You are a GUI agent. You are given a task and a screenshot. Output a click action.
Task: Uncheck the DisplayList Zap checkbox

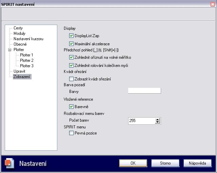coord(71,36)
